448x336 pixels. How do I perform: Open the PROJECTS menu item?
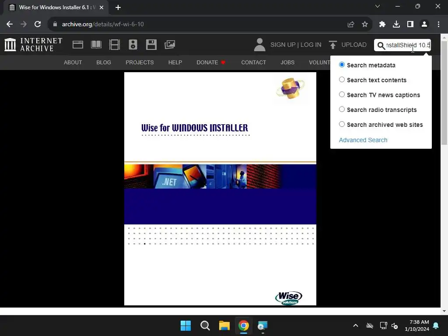140,62
